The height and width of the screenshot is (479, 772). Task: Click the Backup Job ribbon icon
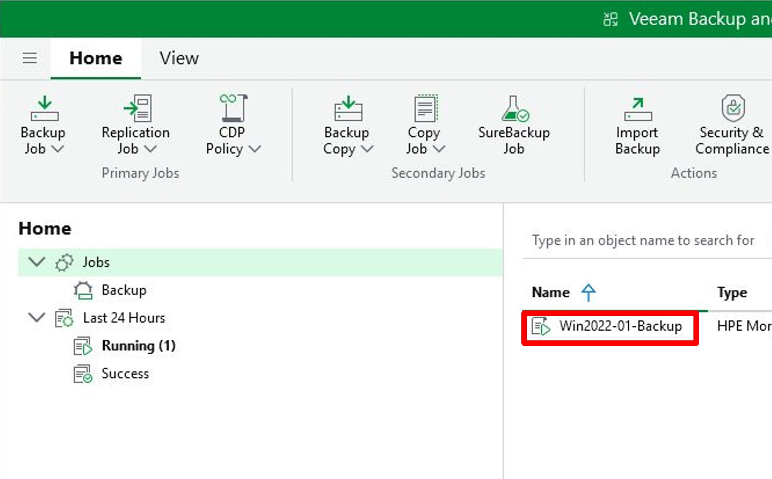click(45, 108)
